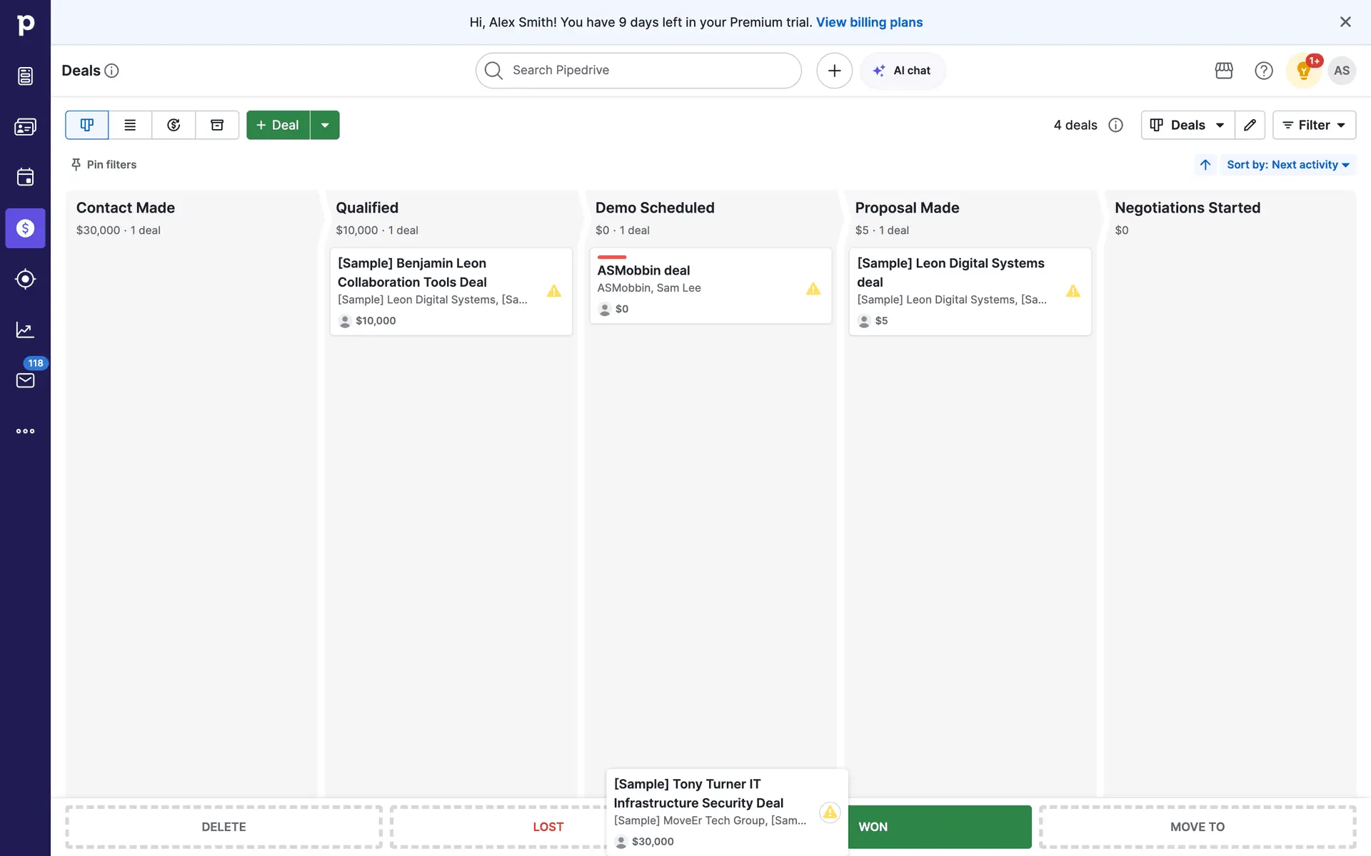Open Sort by Next activity dropdown
The image size is (1371, 856).
pyautogui.click(x=1287, y=165)
